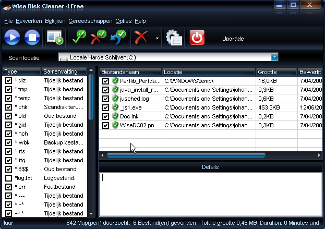Image resolution: width=325 pixels, height=229 pixels.
Task: Sort by Bestandsnaam column header
Action: 130,72
